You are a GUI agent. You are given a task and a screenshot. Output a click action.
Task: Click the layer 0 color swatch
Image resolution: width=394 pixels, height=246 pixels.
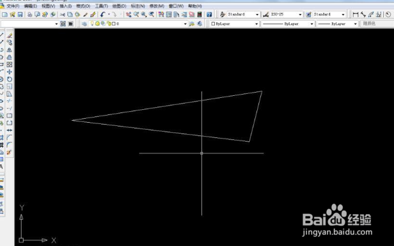pyautogui.click(x=114, y=24)
